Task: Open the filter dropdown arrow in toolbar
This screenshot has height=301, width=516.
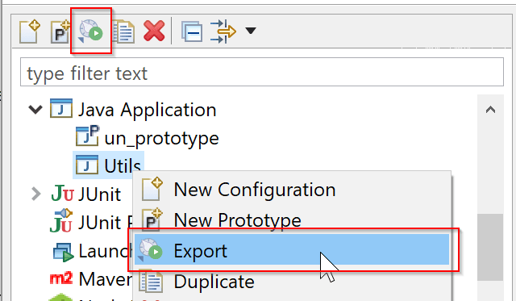Action: click(251, 31)
